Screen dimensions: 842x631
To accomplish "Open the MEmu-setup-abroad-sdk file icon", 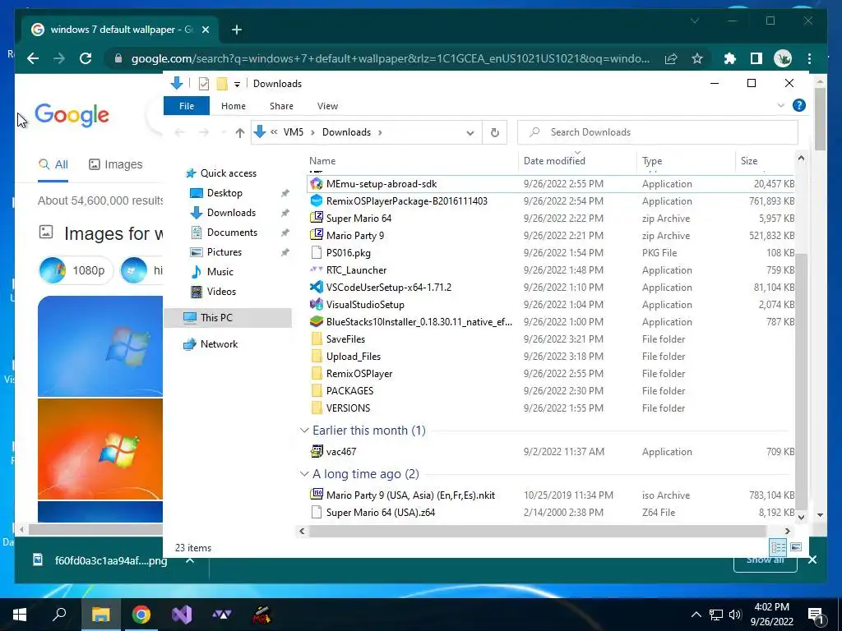I will pos(317,184).
